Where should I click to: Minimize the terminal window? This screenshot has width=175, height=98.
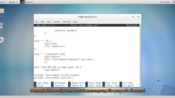[127, 17]
